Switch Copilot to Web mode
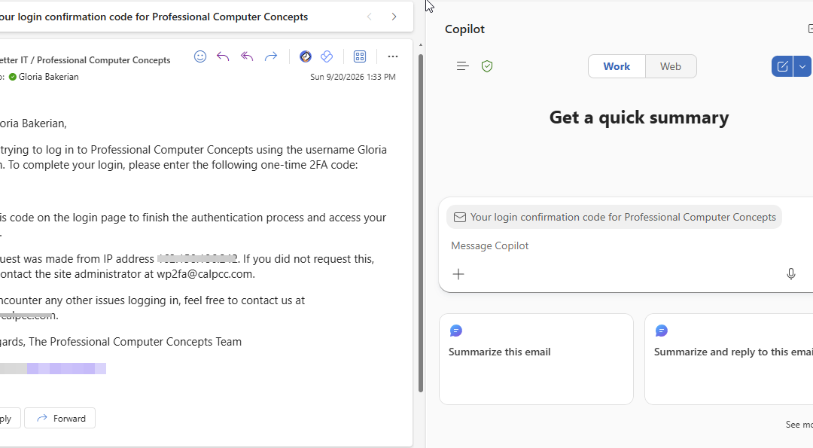 tap(671, 66)
